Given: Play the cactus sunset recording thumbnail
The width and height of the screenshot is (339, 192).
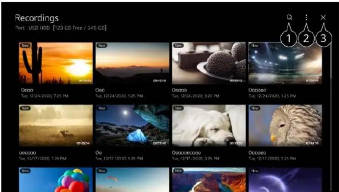Looking at the screenshot, I should [56, 63].
